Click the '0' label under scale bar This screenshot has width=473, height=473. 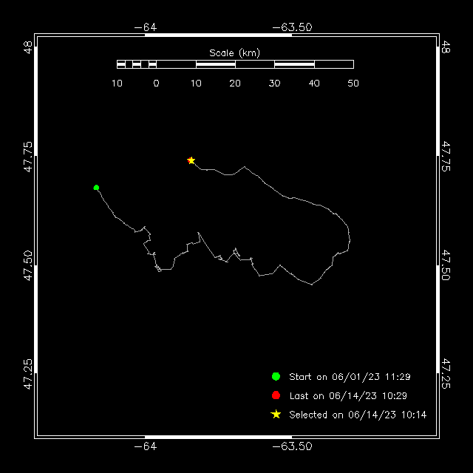click(x=156, y=84)
